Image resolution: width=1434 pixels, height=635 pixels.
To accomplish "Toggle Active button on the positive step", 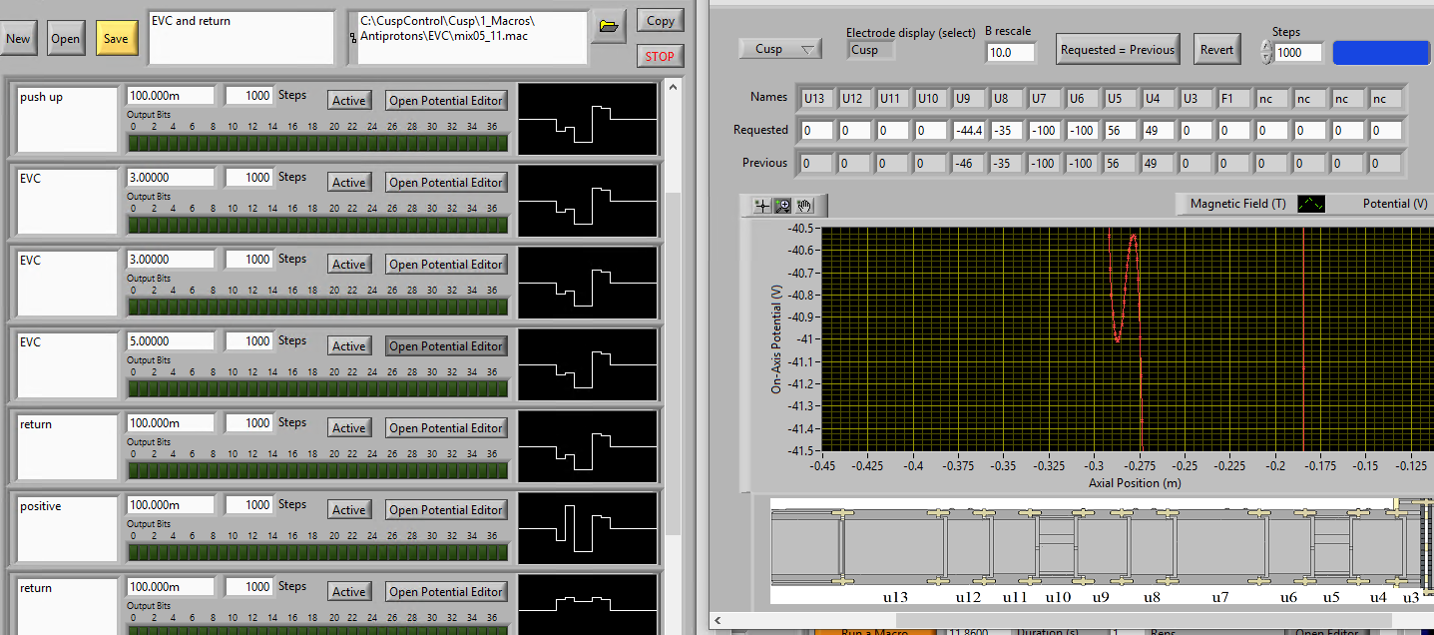I will point(349,510).
